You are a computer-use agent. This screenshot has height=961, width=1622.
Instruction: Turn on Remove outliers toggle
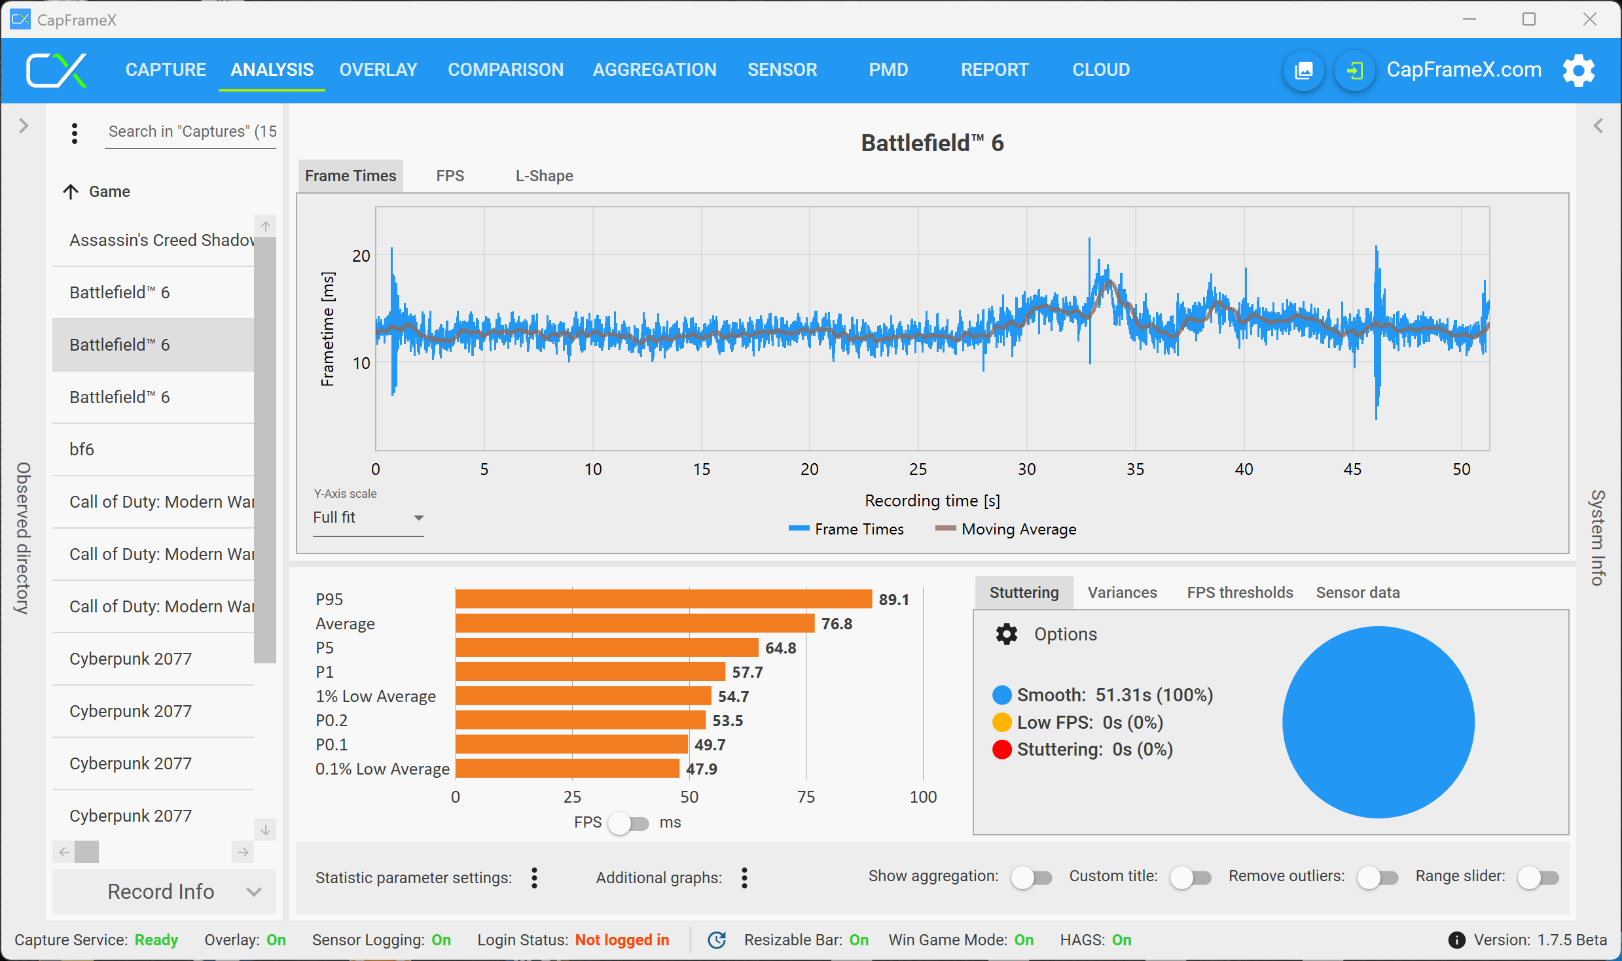tap(1377, 877)
